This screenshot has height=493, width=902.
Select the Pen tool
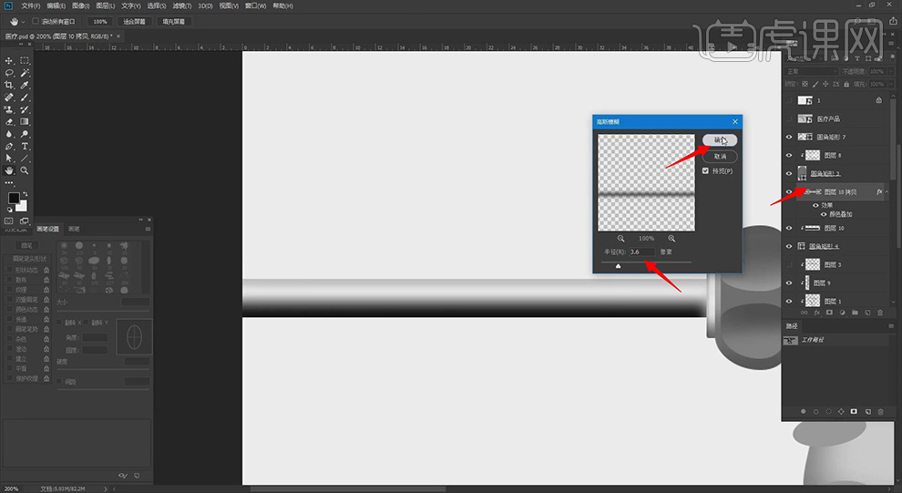point(8,146)
